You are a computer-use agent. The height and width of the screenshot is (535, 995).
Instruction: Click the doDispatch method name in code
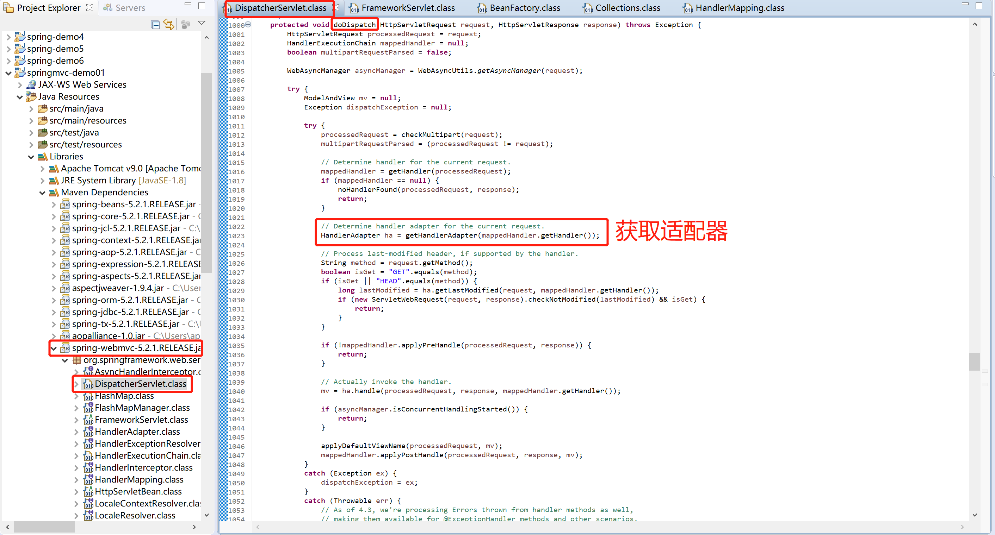(x=354, y=25)
